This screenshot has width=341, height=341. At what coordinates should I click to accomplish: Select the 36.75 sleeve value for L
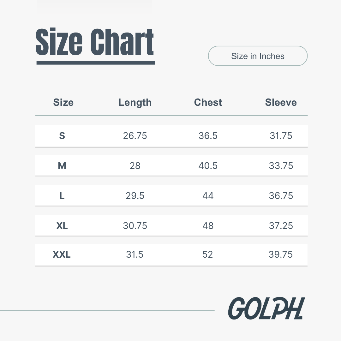click(281, 196)
